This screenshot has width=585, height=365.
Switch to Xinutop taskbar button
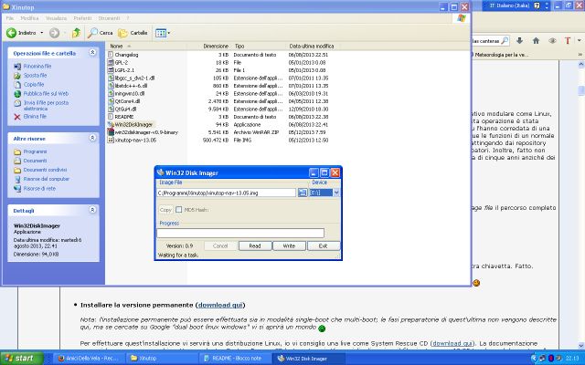click(161, 359)
